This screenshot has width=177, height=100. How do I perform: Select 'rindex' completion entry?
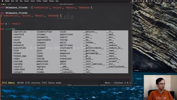[40, 72]
